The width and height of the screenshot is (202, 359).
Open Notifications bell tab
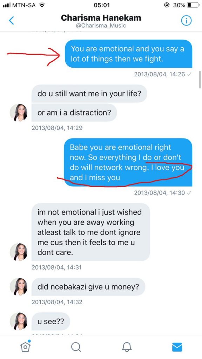click(127, 347)
